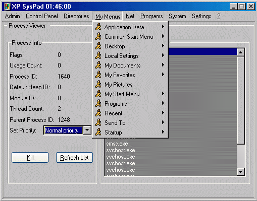Choose Recent menu entry

point(130,113)
